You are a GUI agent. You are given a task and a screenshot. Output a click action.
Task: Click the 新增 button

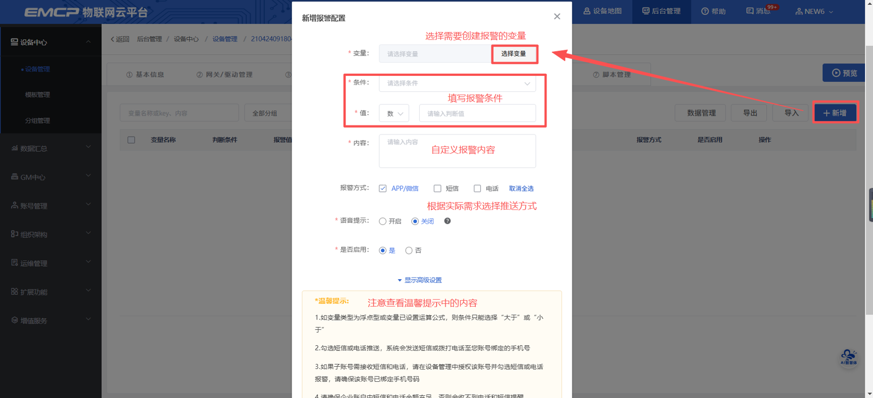pyautogui.click(x=835, y=113)
